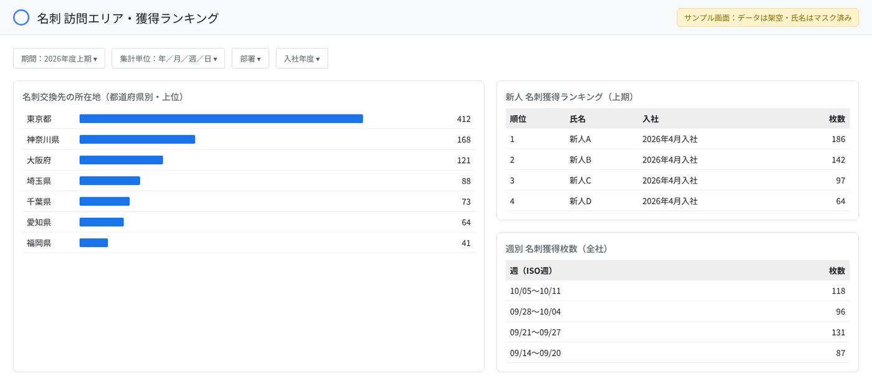Click the 東京都 label
This screenshot has width=872, height=381.
click(39, 119)
